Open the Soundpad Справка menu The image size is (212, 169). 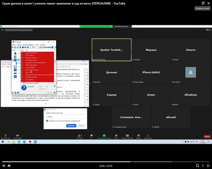point(42,45)
